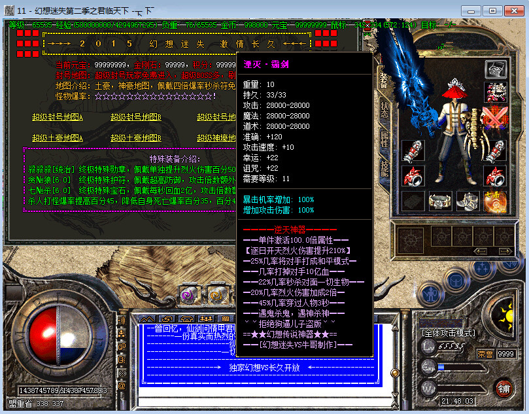Minimize the game window

[x=471, y=11]
